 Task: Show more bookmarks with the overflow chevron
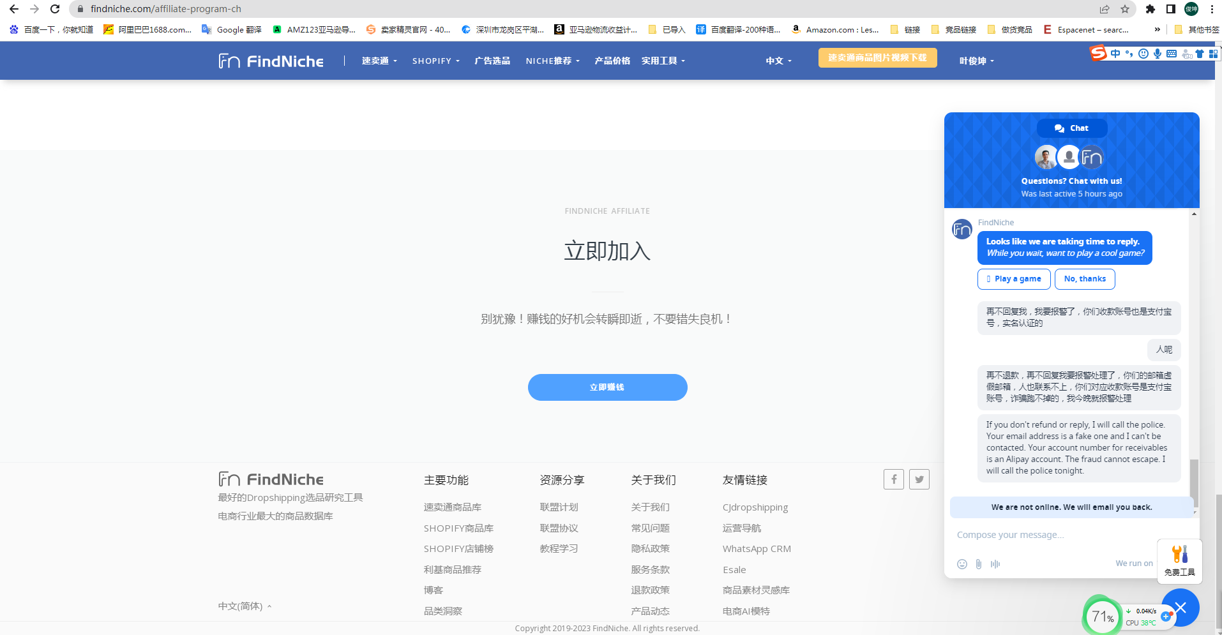pyautogui.click(x=1157, y=29)
